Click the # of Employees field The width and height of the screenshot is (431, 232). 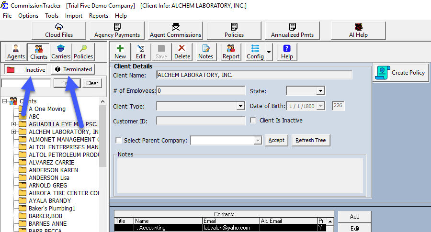tap(201, 90)
